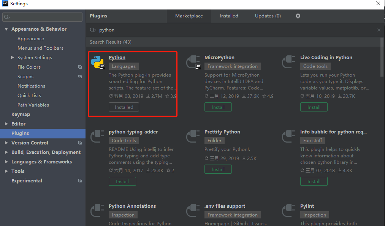Expand Build, Execution, Deployment node
Image resolution: width=385 pixels, height=226 pixels.
click(6, 152)
